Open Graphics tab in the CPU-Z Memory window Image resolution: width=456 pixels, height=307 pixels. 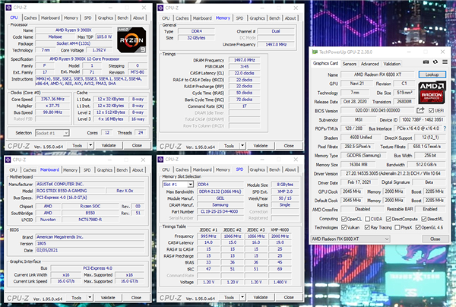(258, 18)
